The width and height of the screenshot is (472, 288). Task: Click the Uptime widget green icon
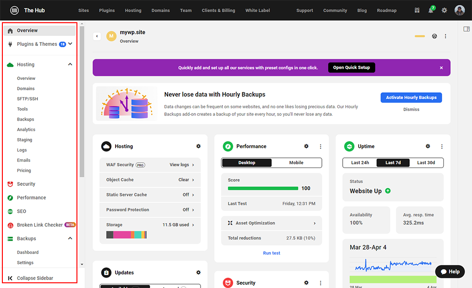349,146
